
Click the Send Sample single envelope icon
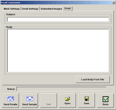[30, 99]
